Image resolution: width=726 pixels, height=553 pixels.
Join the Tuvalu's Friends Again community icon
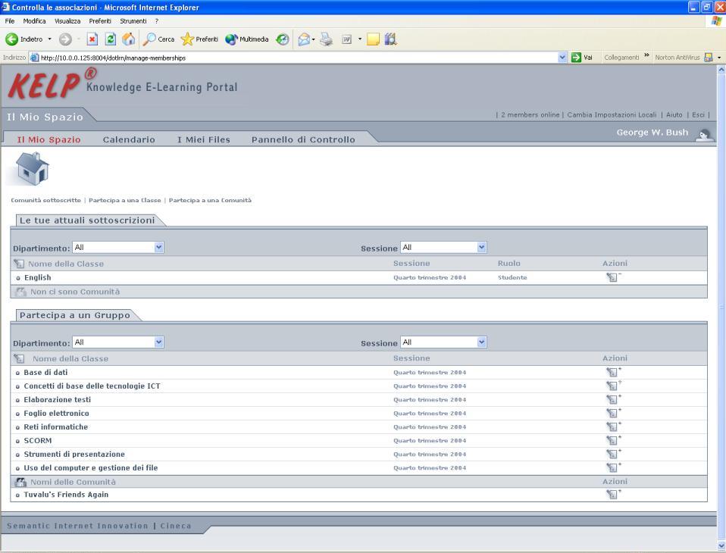point(612,495)
